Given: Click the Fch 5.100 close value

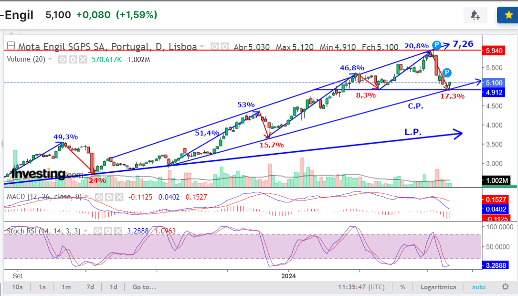Looking at the screenshot, I should point(380,47).
